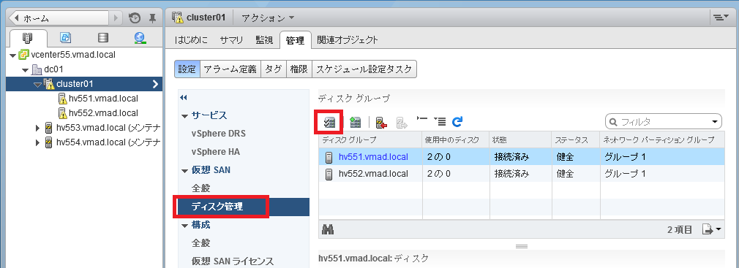Open vSphere HA settings
Screen dimensions: 739x268
tap(217, 152)
